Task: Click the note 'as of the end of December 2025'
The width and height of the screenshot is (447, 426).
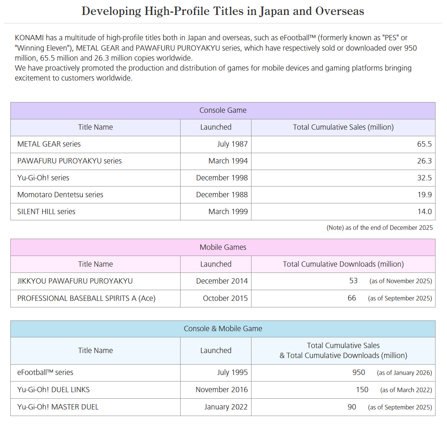Action: point(389,228)
